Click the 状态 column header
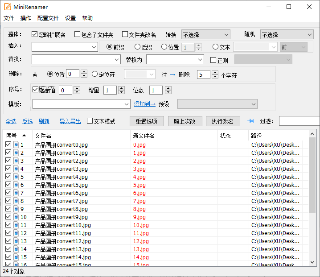320x277 pixels. (x=233, y=136)
